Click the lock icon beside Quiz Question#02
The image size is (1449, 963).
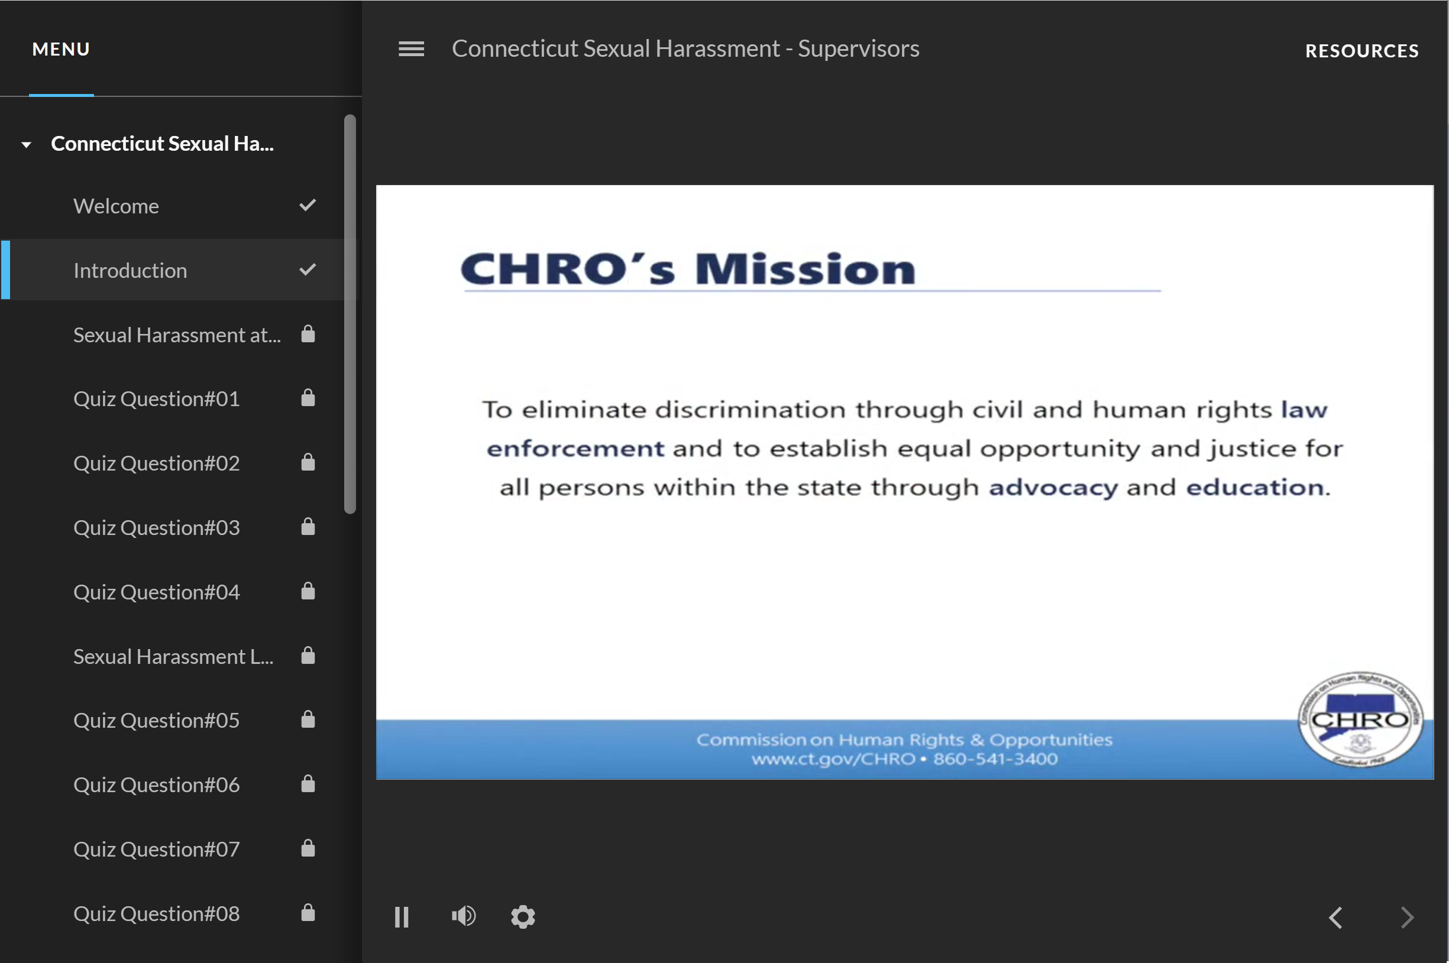[x=308, y=462]
